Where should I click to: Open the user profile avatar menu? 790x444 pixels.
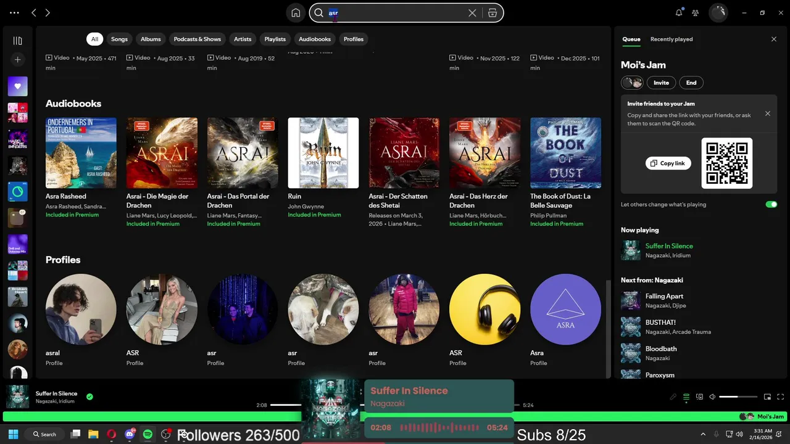tap(718, 13)
